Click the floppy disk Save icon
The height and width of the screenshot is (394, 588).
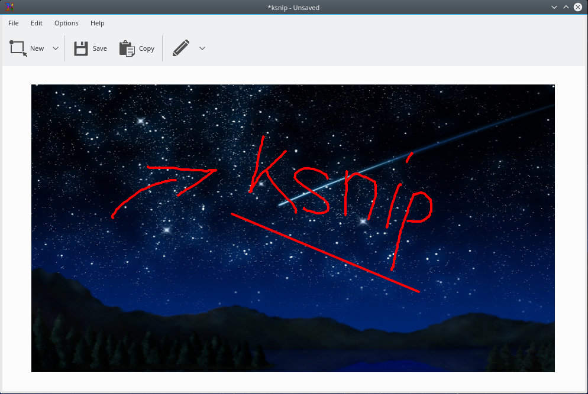[x=81, y=48]
